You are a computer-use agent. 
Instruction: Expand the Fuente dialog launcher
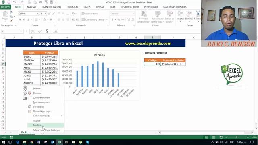point(54,25)
